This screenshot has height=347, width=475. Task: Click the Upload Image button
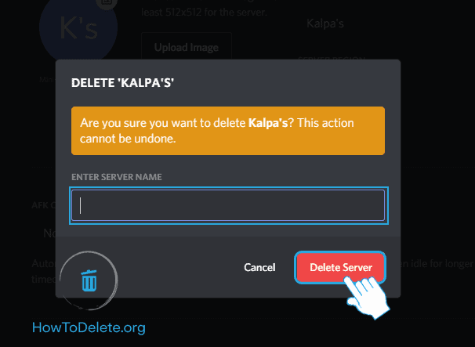tap(186, 47)
